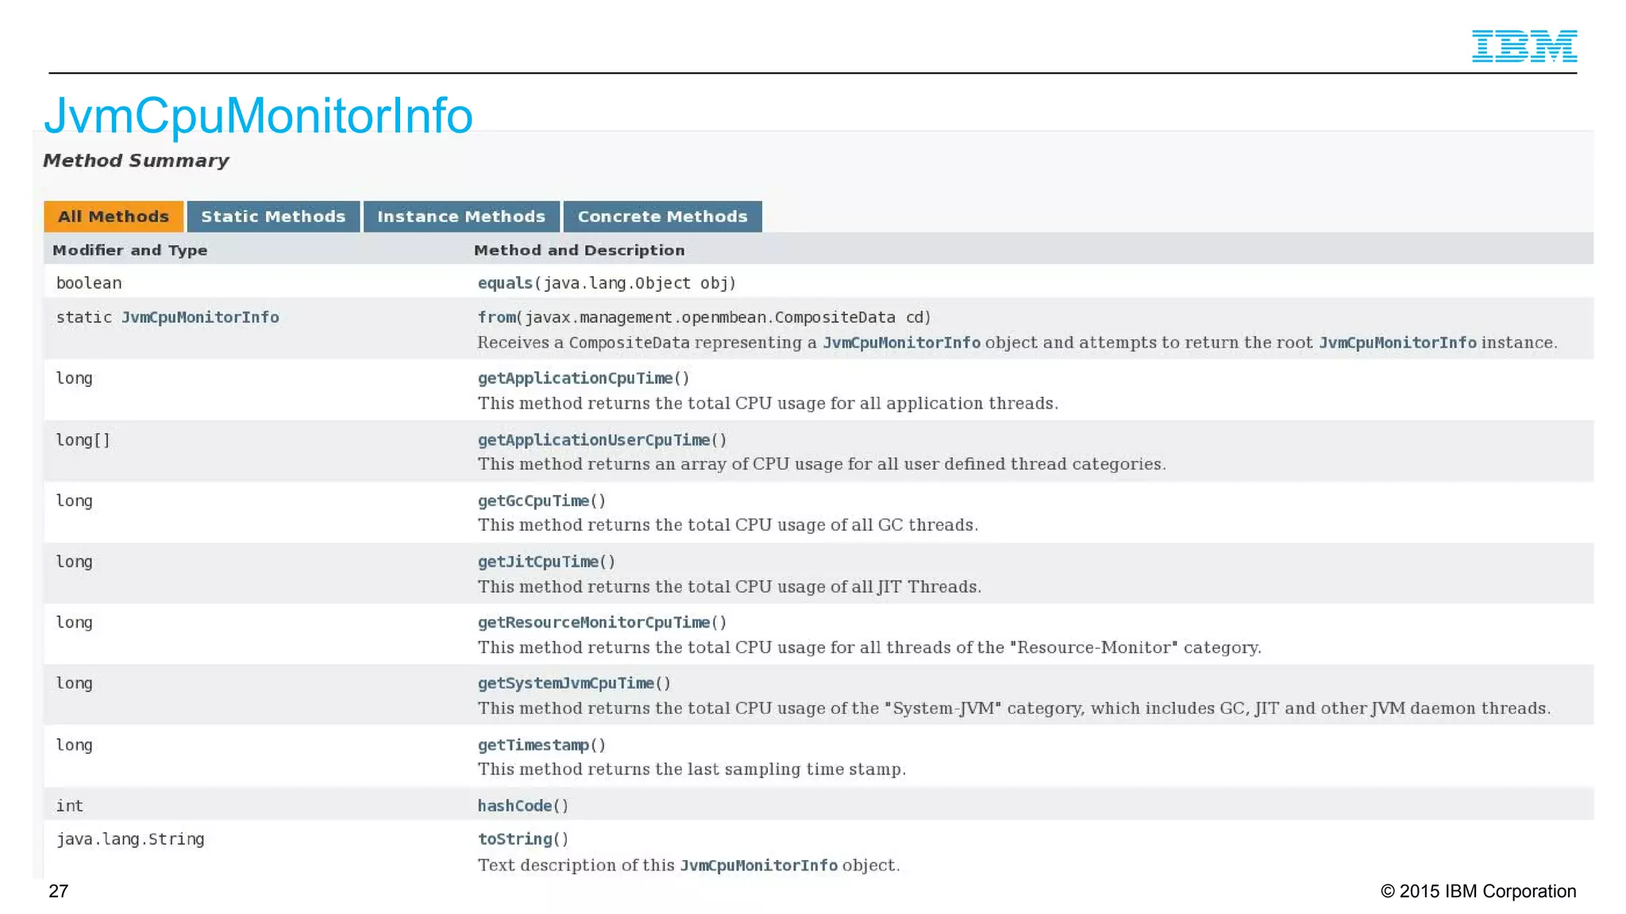Click the 'Modifier and Type' column header
The width and height of the screenshot is (1626, 914).
(x=129, y=251)
